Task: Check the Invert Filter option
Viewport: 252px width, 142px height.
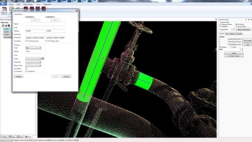Action: tap(236, 26)
